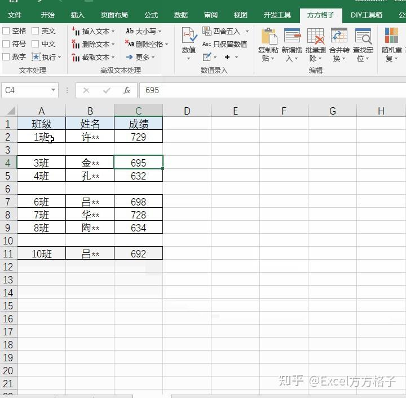Image resolution: width=406 pixels, height=398 pixels.
Task: Click the formula bar cancel X icon
Action: 86,90
